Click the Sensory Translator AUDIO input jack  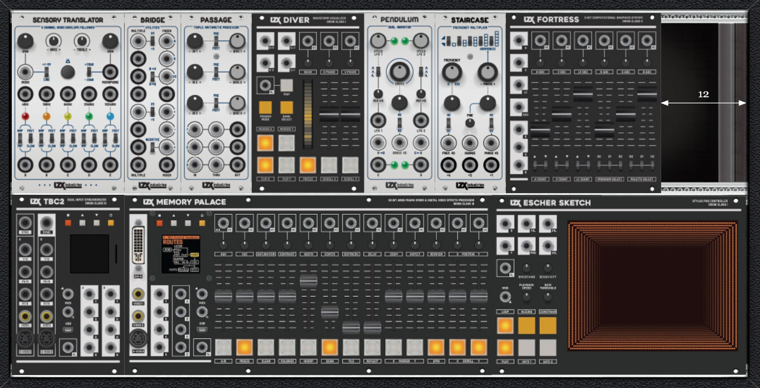click(x=25, y=72)
